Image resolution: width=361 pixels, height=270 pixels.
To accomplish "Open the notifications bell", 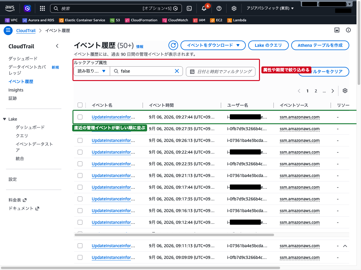I will pyautogui.click(x=204, y=8).
